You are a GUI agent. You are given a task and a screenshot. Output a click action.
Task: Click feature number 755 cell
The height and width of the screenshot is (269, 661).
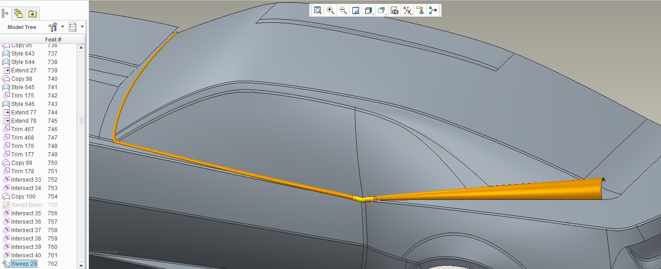point(52,205)
